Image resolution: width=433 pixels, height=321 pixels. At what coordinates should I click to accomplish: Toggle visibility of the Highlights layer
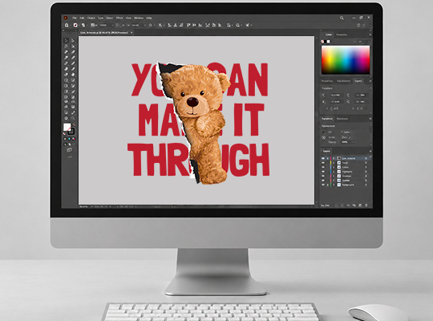[x=323, y=172]
